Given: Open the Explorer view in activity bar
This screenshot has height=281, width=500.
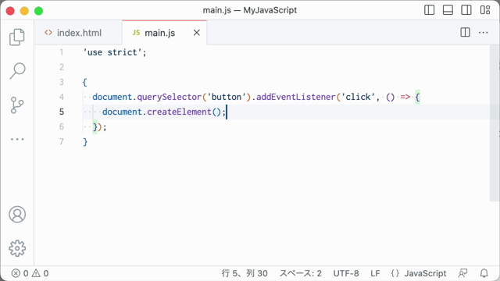Looking at the screenshot, I should [x=17, y=37].
